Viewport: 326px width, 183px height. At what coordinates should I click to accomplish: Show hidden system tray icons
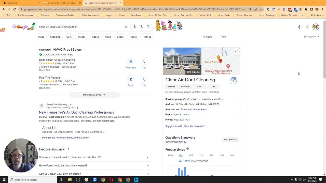click(292, 180)
